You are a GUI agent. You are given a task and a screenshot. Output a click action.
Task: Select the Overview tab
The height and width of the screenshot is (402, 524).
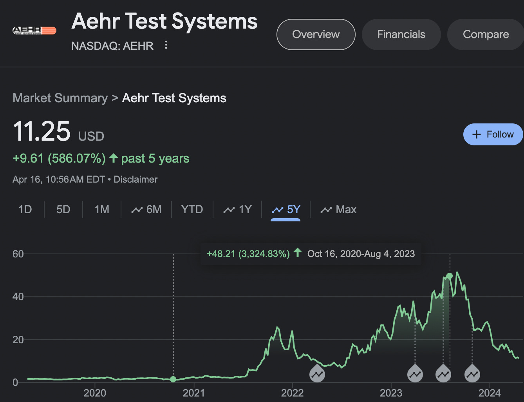pyautogui.click(x=316, y=34)
